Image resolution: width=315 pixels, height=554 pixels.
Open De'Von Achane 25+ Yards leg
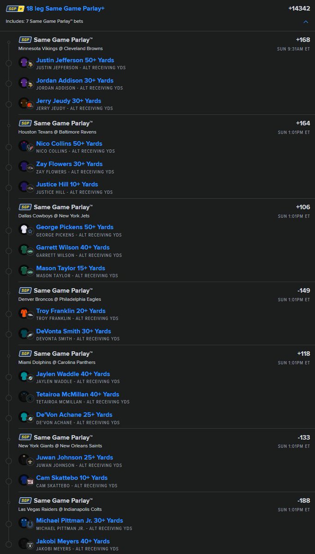(74, 415)
